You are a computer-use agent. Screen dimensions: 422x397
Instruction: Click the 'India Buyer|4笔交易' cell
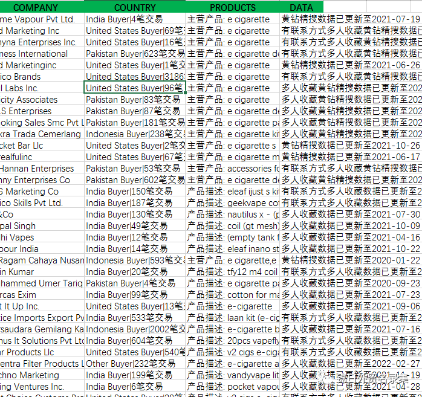[x=135, y=19]
